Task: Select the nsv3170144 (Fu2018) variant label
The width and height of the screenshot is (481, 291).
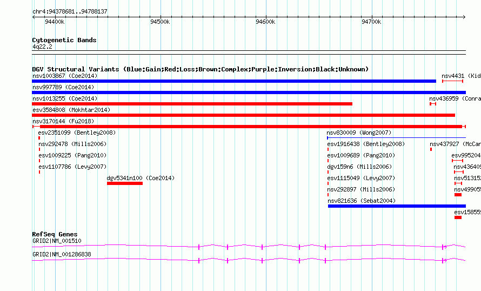Action: click(63, 121)
